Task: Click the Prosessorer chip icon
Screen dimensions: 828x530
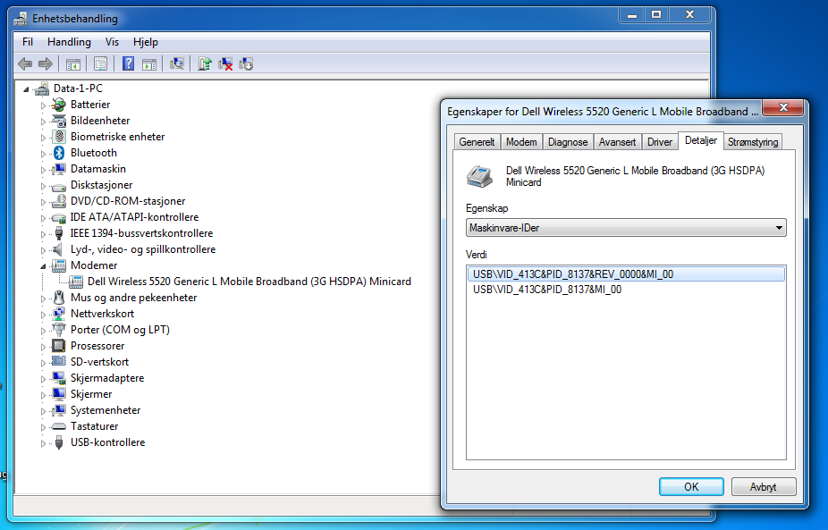Action: click(59, 346)
